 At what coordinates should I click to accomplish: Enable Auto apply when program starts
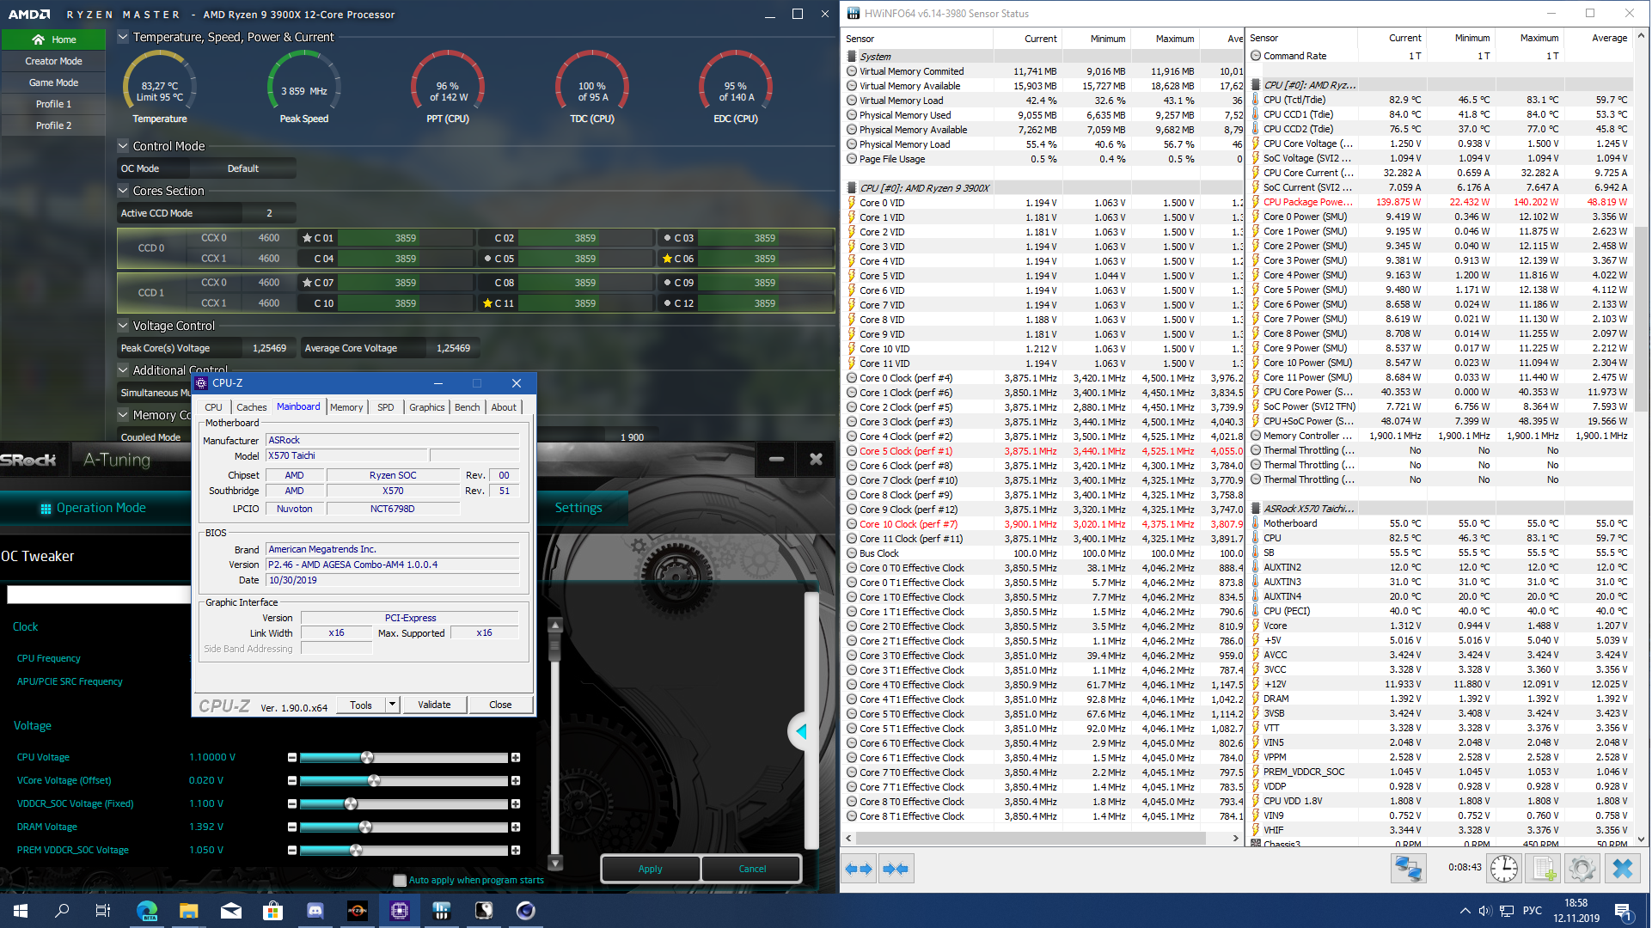point(400,881)
